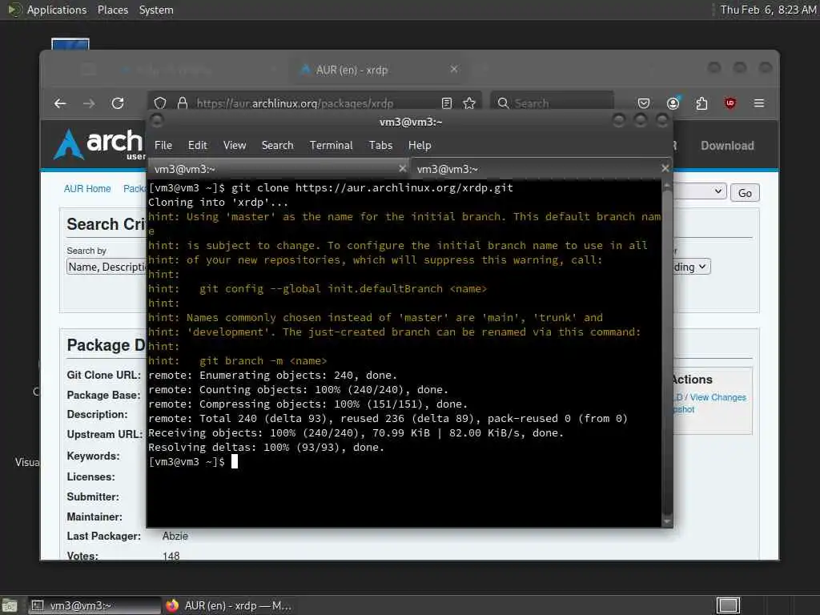Click the show desktop icon in bottom panel
The height and width of the screenshot is (615, 820).
tap(10, 605)
